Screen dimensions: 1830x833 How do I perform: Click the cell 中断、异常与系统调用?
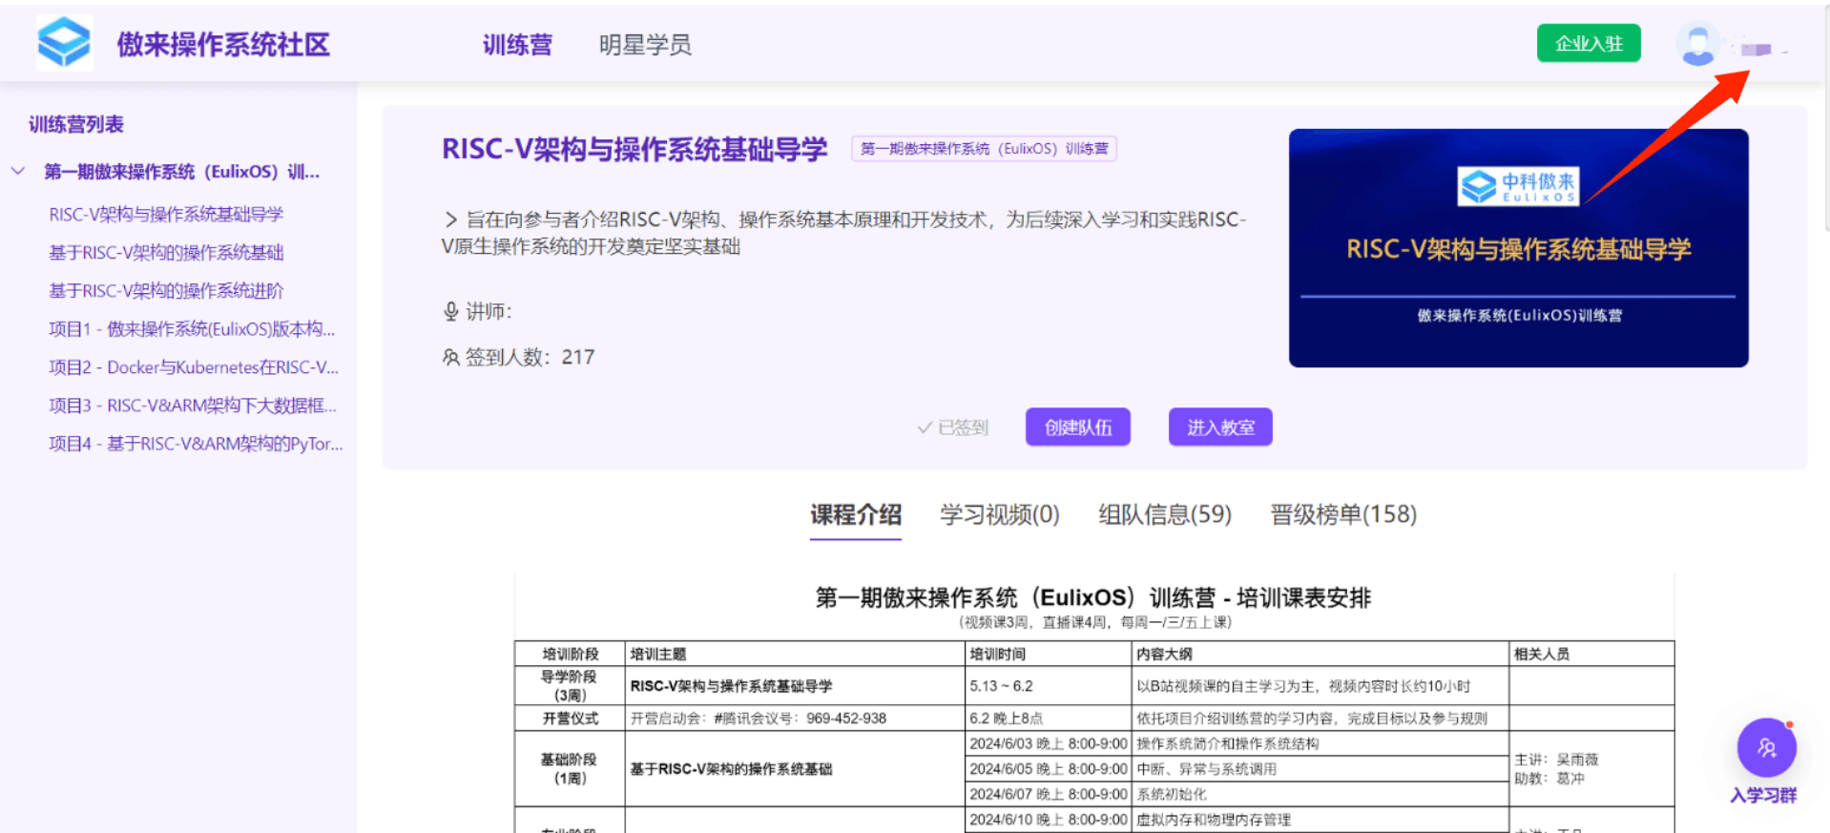[1321, 769]
